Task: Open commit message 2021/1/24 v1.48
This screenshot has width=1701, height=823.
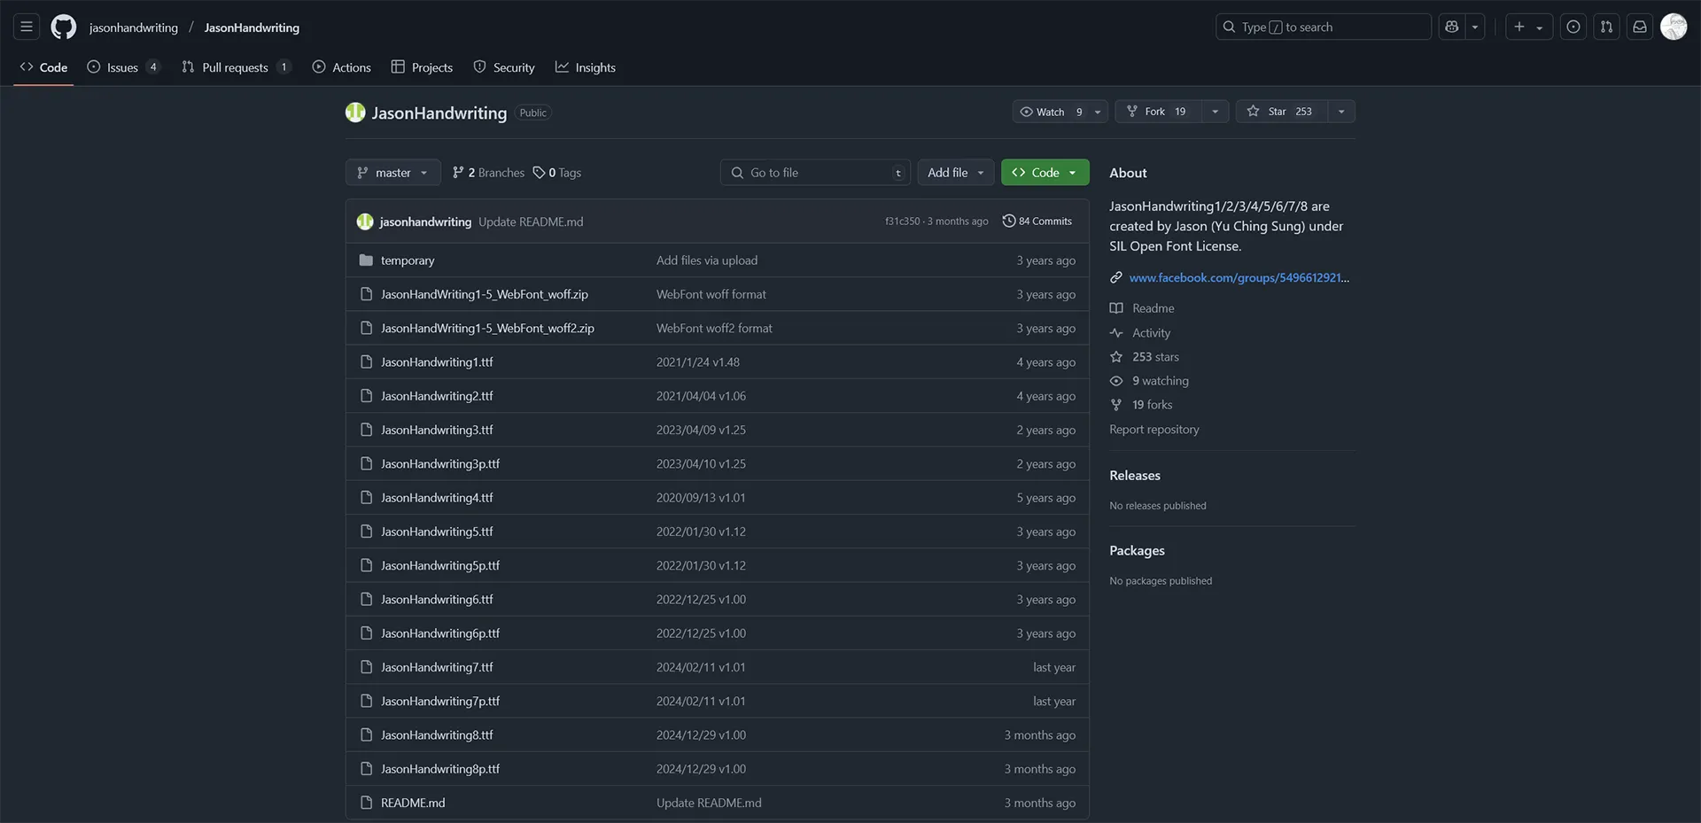Action: coord(698,362)
